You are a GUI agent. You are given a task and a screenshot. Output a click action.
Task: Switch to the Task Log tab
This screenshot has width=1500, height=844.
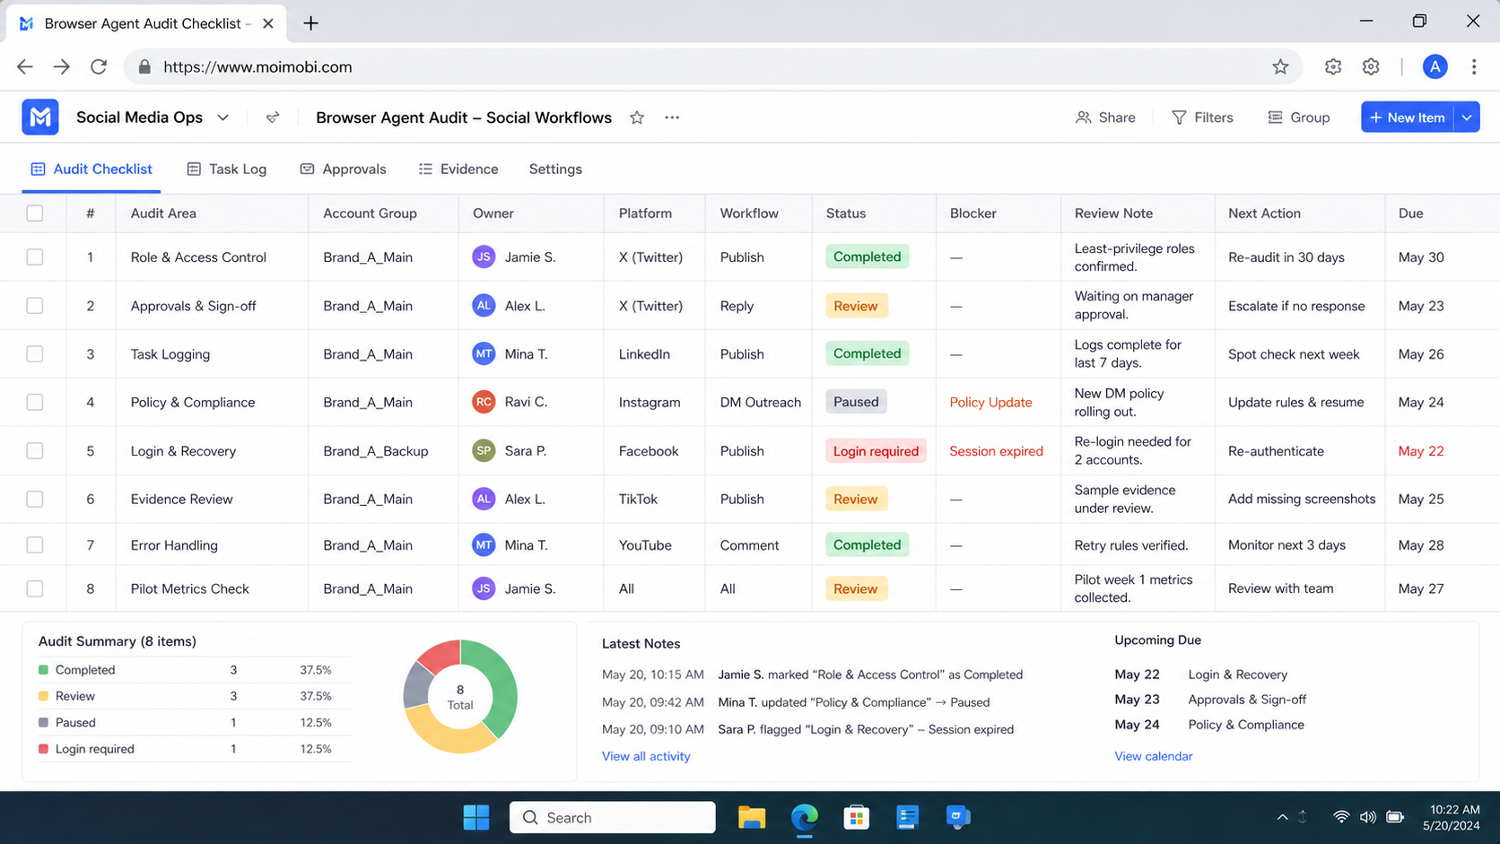click(x=227, y=169)
